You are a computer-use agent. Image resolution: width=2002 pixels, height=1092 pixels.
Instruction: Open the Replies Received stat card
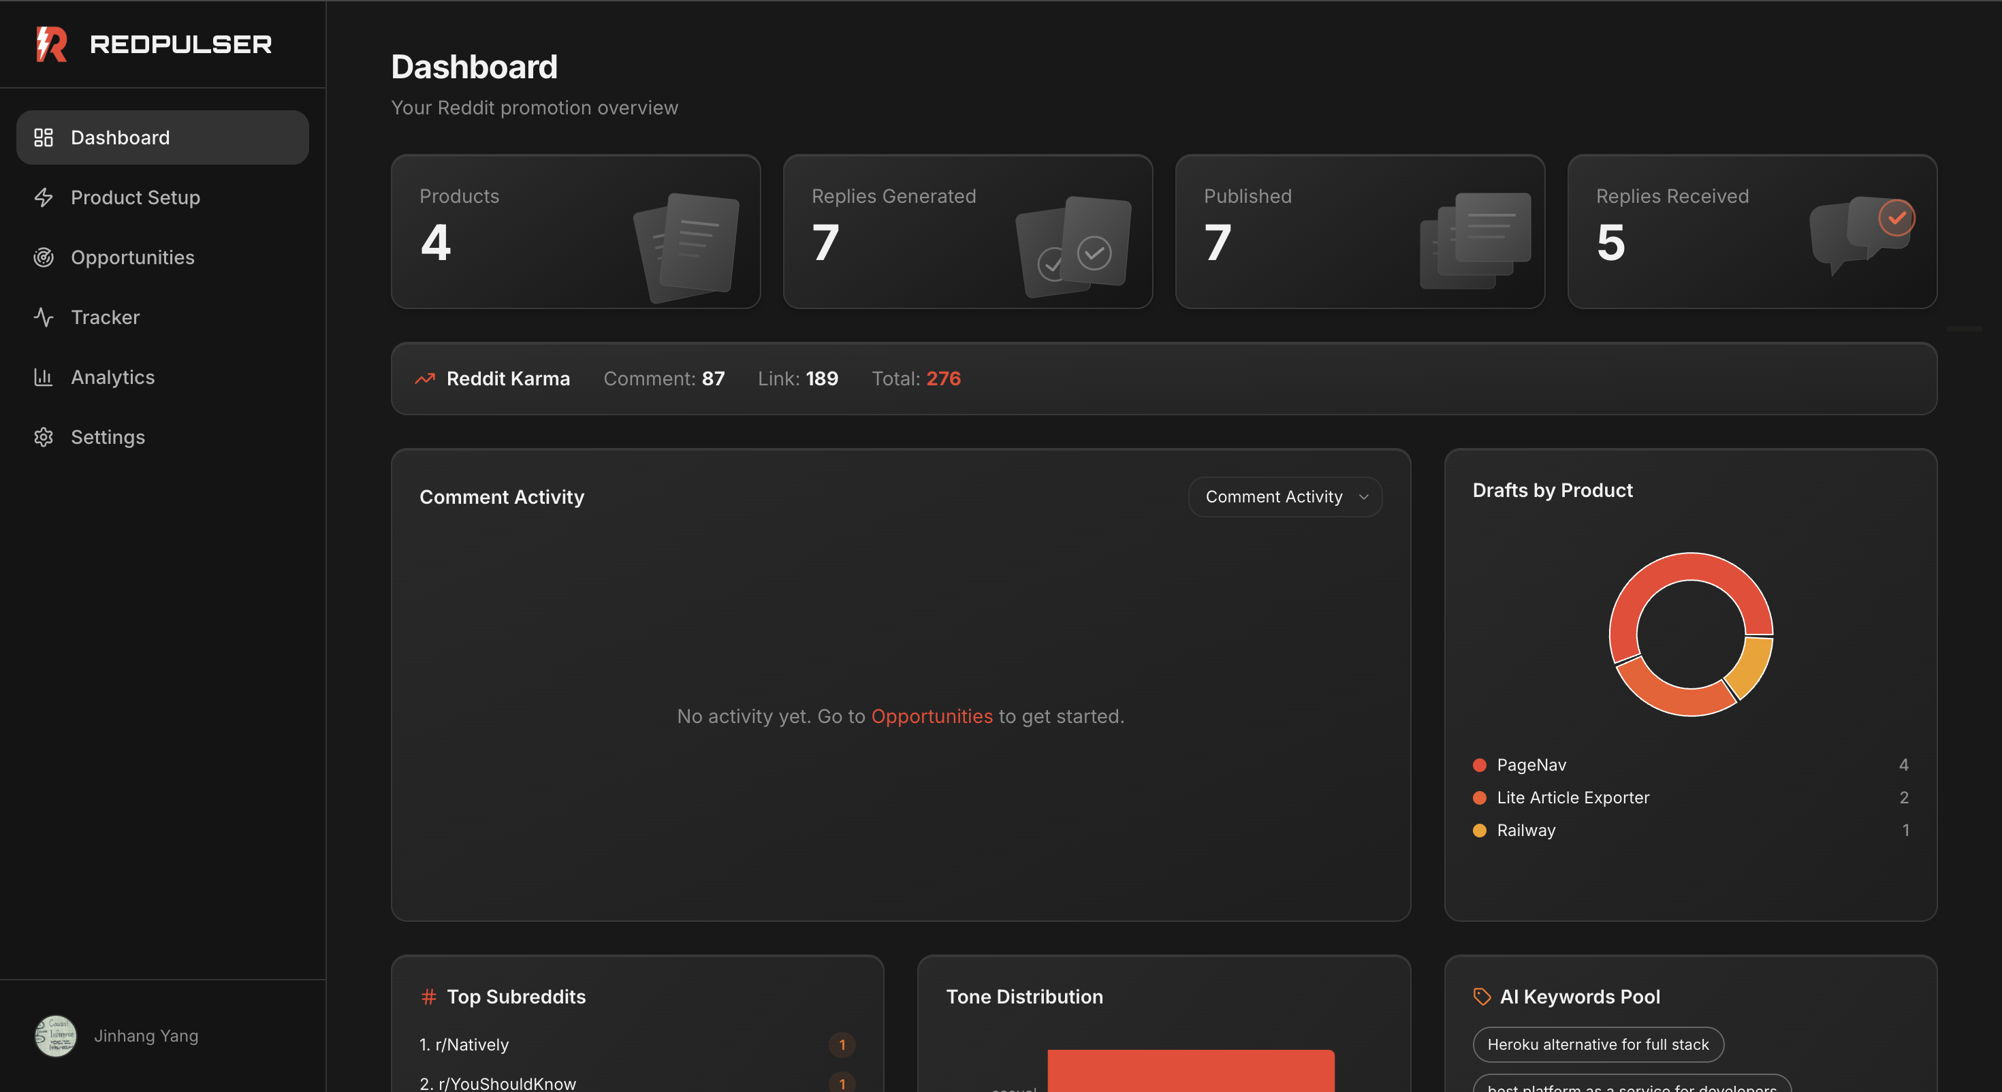[1751, 231]
